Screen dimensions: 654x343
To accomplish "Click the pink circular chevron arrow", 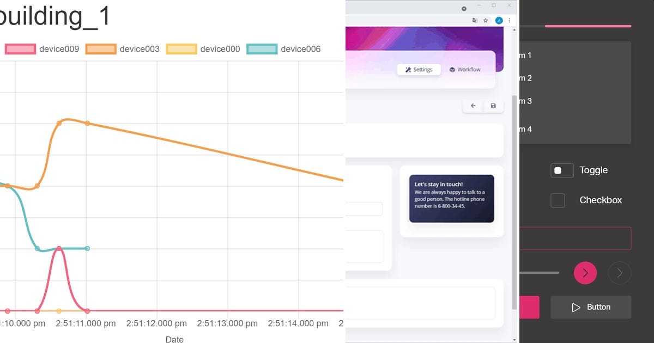I will tap(585, 273).
